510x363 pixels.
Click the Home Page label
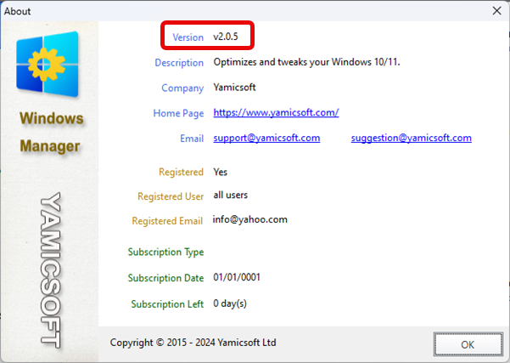click(178, 113)
